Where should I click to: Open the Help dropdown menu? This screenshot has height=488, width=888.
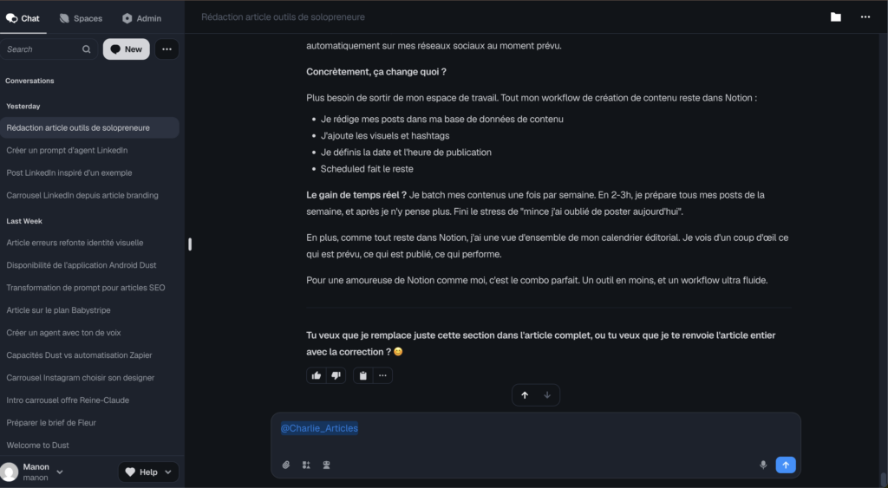pos(148,472)
